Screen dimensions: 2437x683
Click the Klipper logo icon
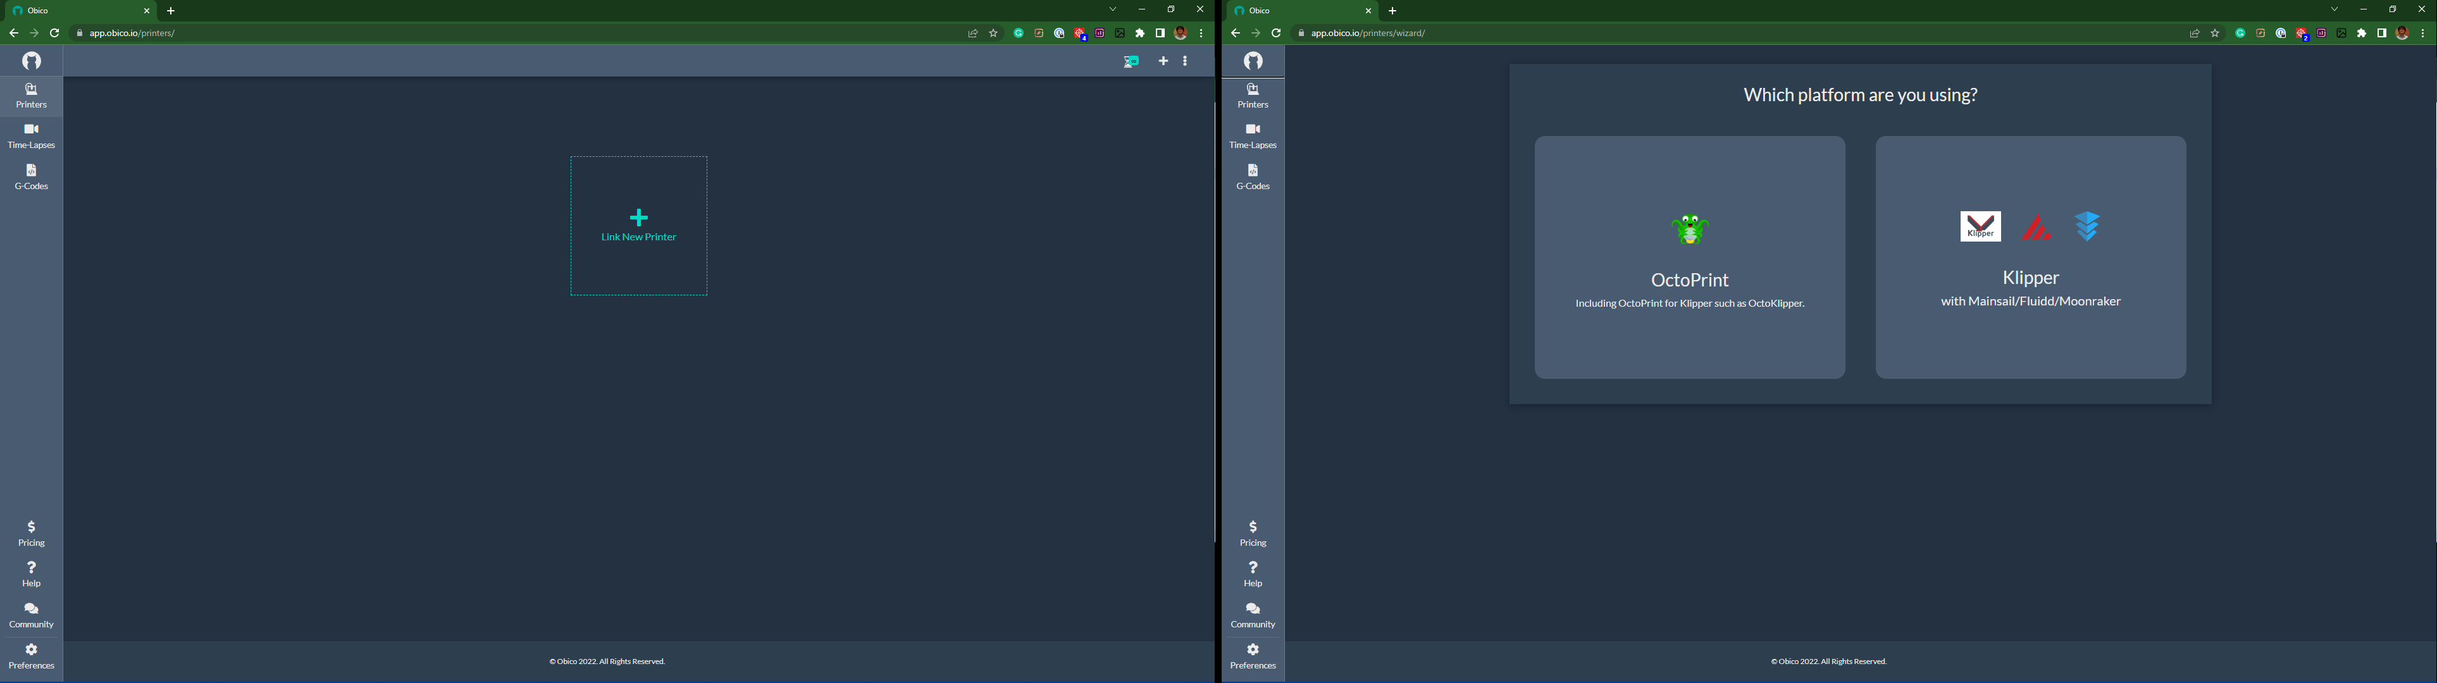pyautogui.click(x=1980, y=227)
